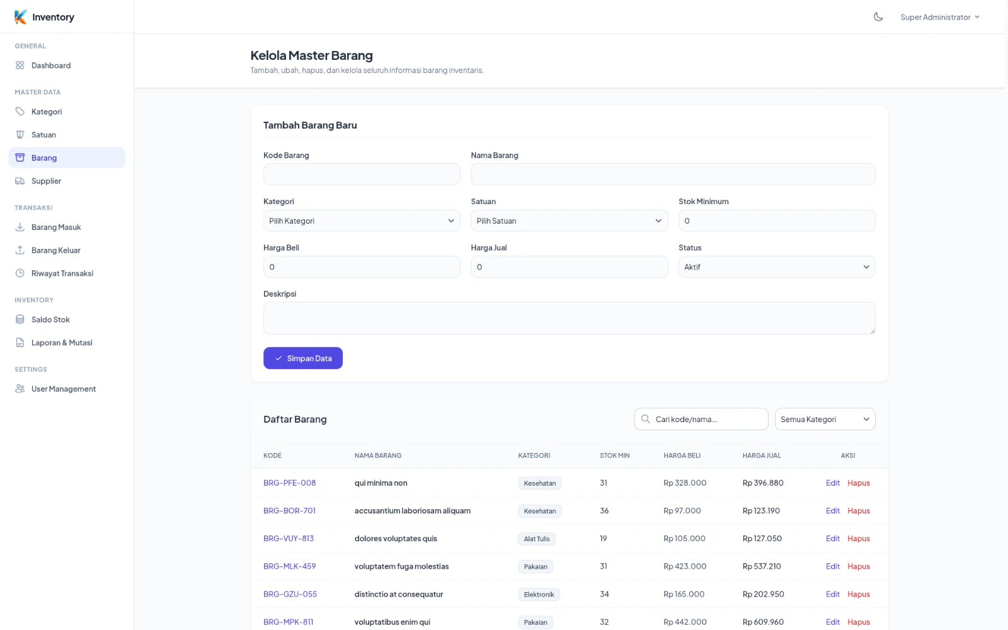Click the Dashboard grid icon
Image resolution: width=1008 pixels, height=630 pixels.
(20, 66)
